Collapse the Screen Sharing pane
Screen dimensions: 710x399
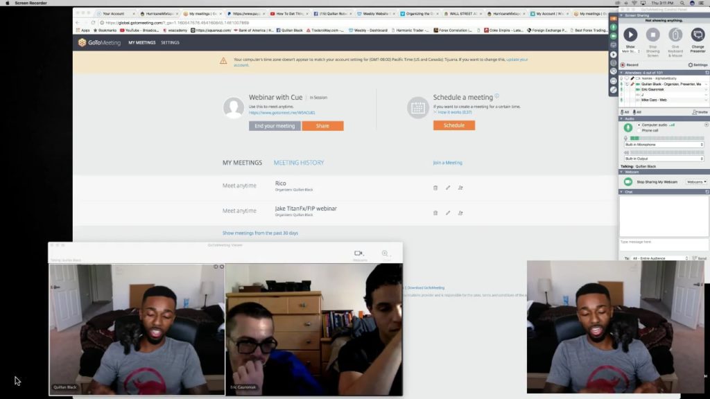pyautogui.click(x=621, y=15)
